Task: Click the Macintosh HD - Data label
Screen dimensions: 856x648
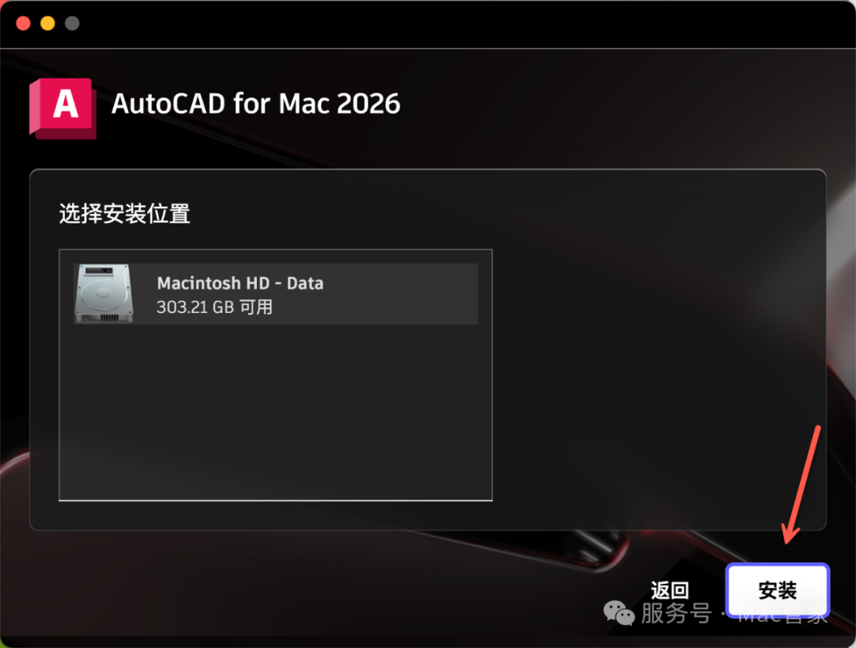Action: 240,283
